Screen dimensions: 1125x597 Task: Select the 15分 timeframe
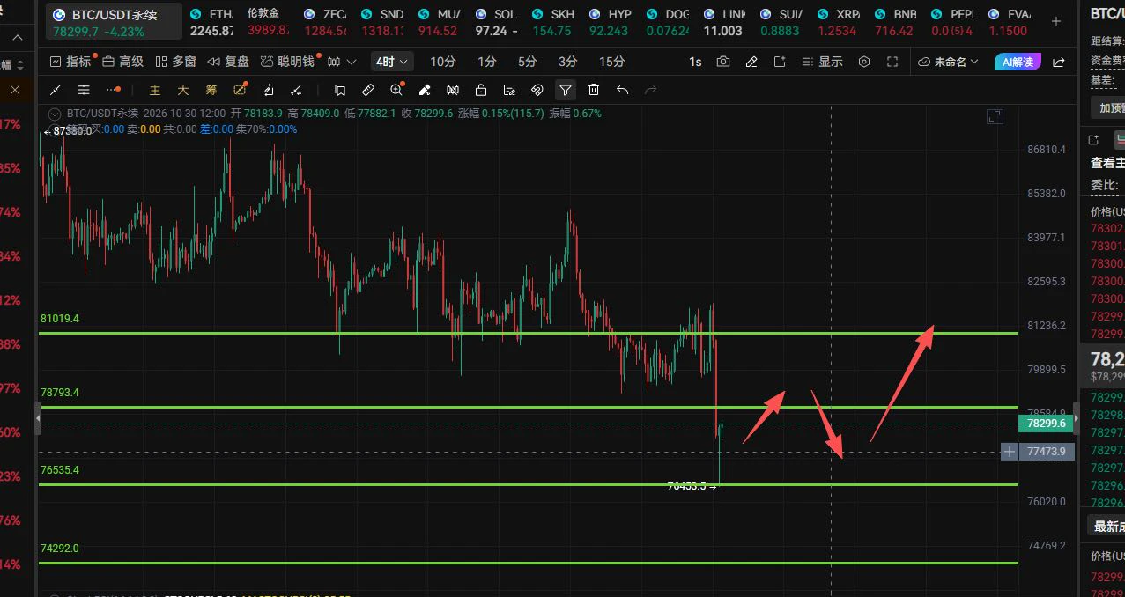611,62
